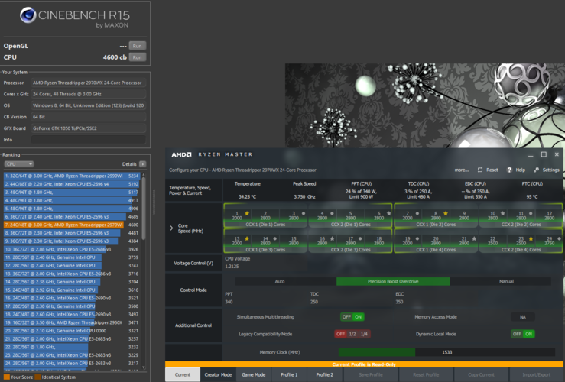Switch to the Creator Mode tab
This screenshot has width=565, height=382.
218,375
